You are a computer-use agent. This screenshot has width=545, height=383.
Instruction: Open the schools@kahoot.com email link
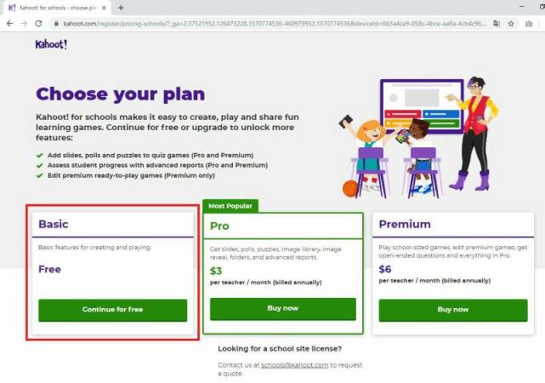coord(295,365)
